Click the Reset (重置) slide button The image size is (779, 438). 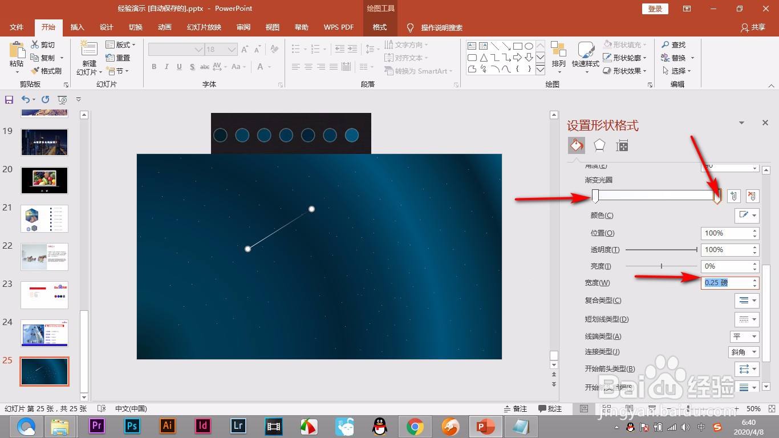(118, 58)
